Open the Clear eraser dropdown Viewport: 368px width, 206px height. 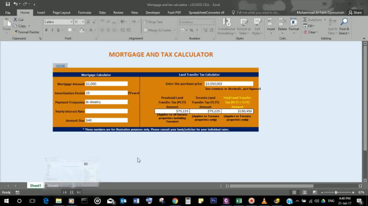click(x=311, y=32)
